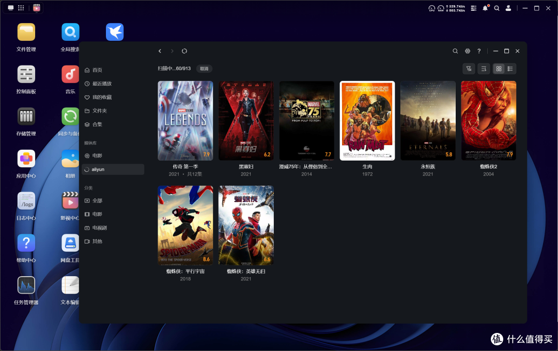Select the aliyun media library
The width and height of the screenshot is (558, 351).
(113, 169)
